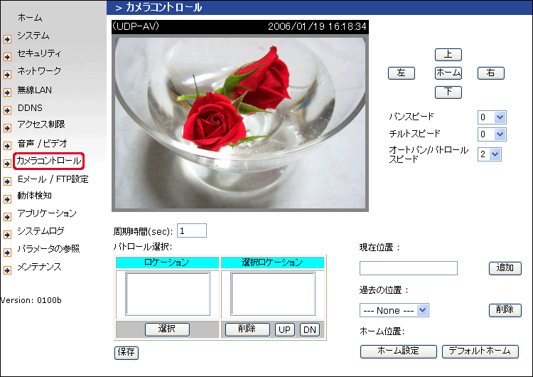Screen dimensions: 533x377
Task: Click 削除 under 選択ロケーション list
Action: [247, 329]
